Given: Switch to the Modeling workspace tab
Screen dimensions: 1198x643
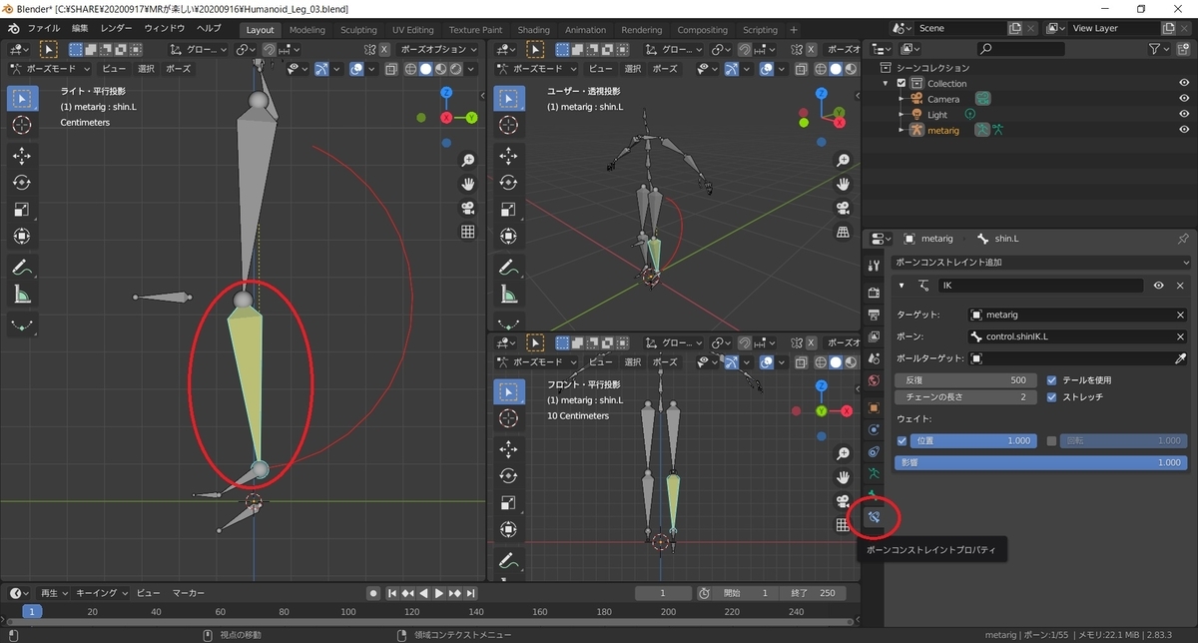Looking at the screenshot, I should [x=306, y=30].
